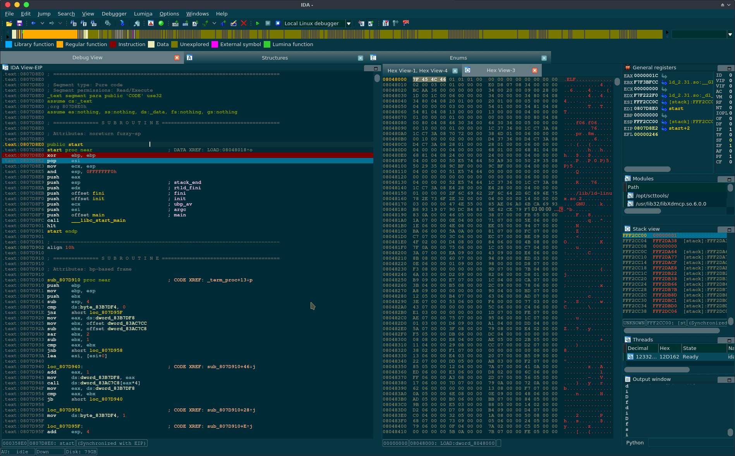The image size is (735, 456).
Task: Click the breakpoint list toolbar icon
Action: point(386,23)
